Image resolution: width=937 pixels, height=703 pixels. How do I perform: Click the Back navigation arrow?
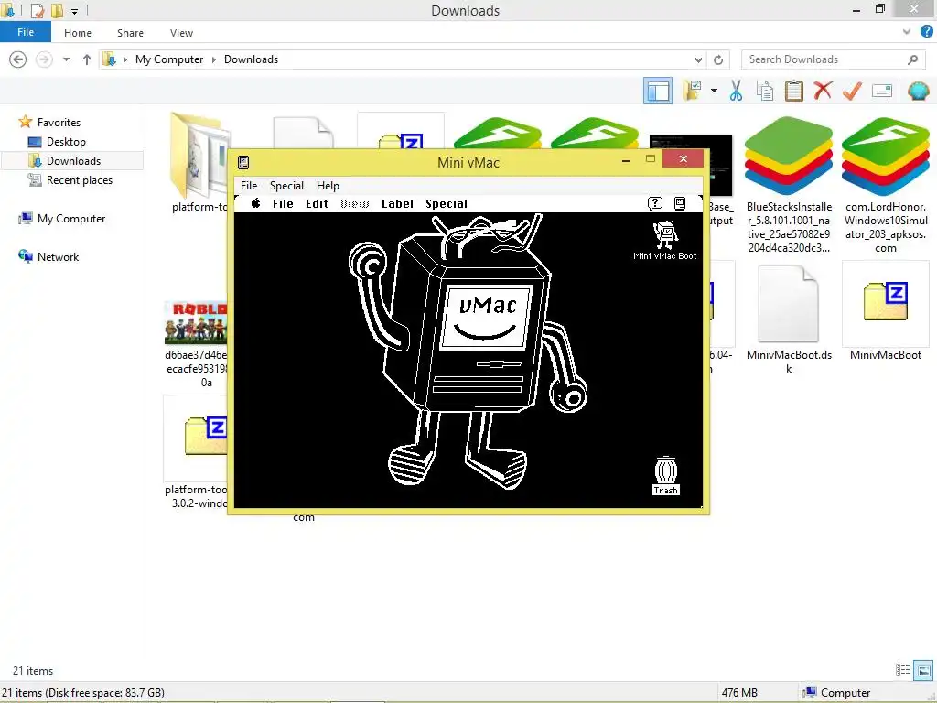point(18,59)
